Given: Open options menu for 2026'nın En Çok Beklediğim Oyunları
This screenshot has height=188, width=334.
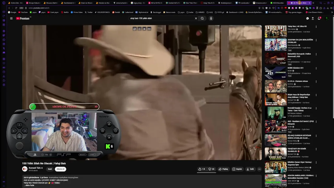Looking at the screenshot, I should coord(316,40).
